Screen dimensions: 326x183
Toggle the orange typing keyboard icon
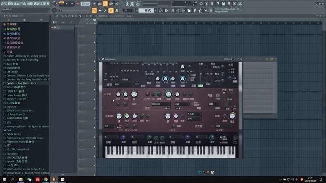94,10
